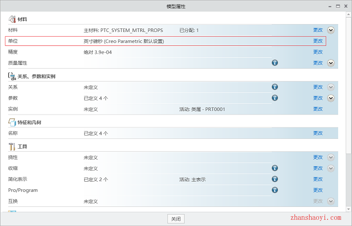The height and width of the screenshot is (226, 352).
Task: Expand the 质量属性 row details
Action: pyautogui.click(x=331, y=63)
